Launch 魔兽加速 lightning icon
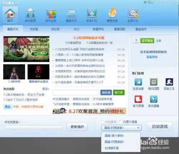Viewport: 179px width, 154px height. click(112, 15)
